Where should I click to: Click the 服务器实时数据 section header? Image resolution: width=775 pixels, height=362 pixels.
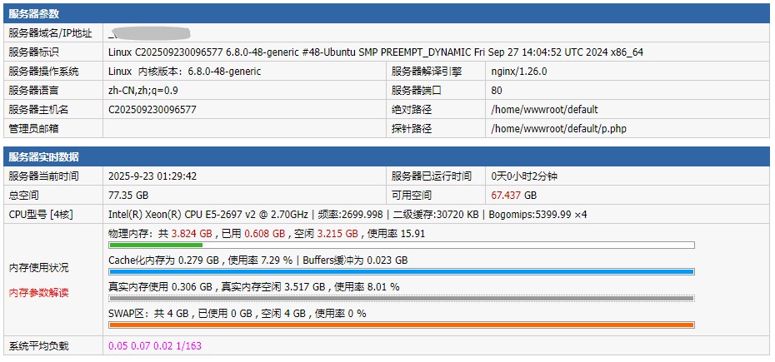(x=43, y=157)
